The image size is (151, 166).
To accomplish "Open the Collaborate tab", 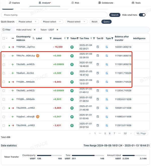I will 105,3.
